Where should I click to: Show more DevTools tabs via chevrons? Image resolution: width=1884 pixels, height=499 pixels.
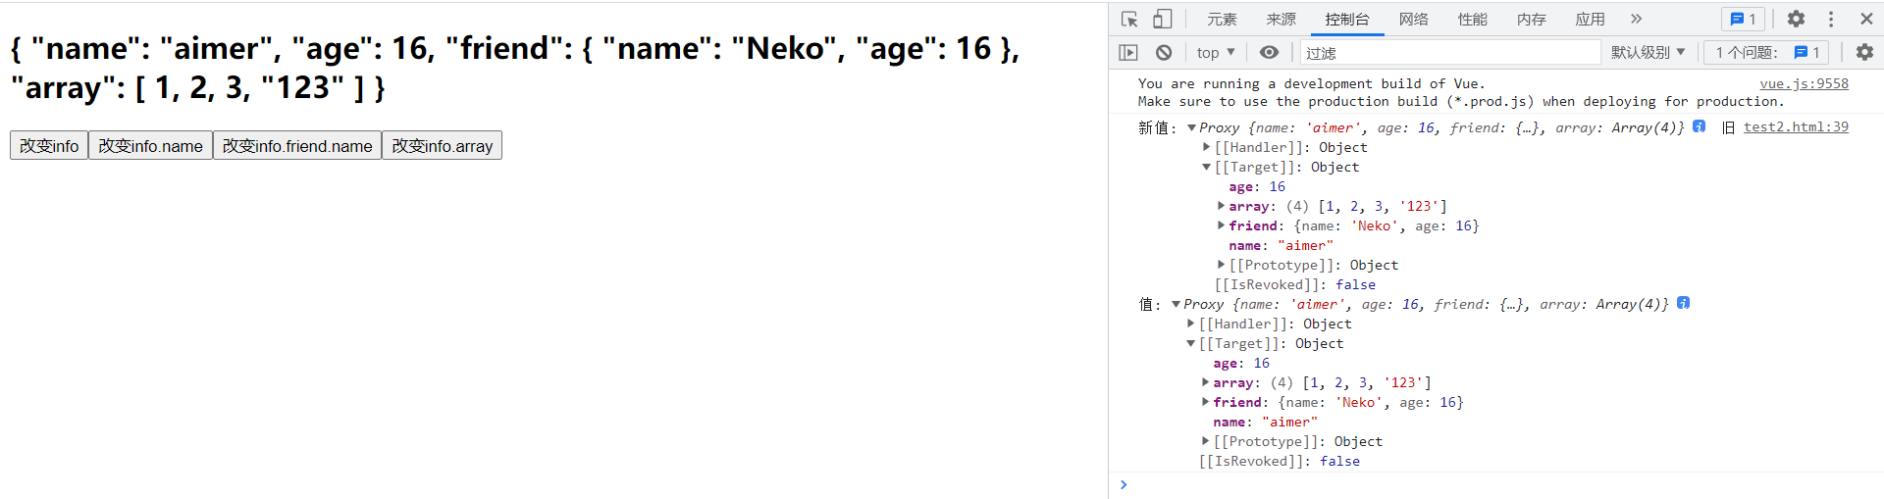click(1636, 19)
